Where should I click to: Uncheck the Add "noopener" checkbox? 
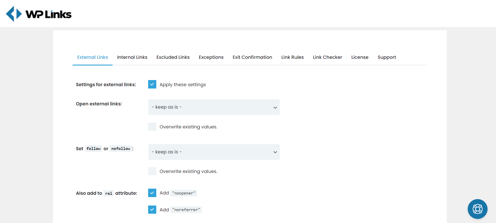click(152, 193)
